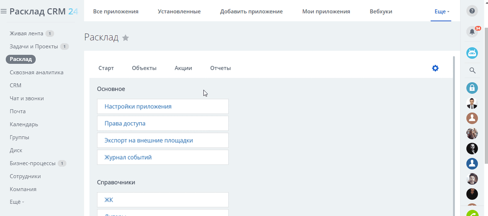This screenshot has height=216, width=488.
Task: Open Сотрудники in the sidebar
Action: tap(25, 176)
